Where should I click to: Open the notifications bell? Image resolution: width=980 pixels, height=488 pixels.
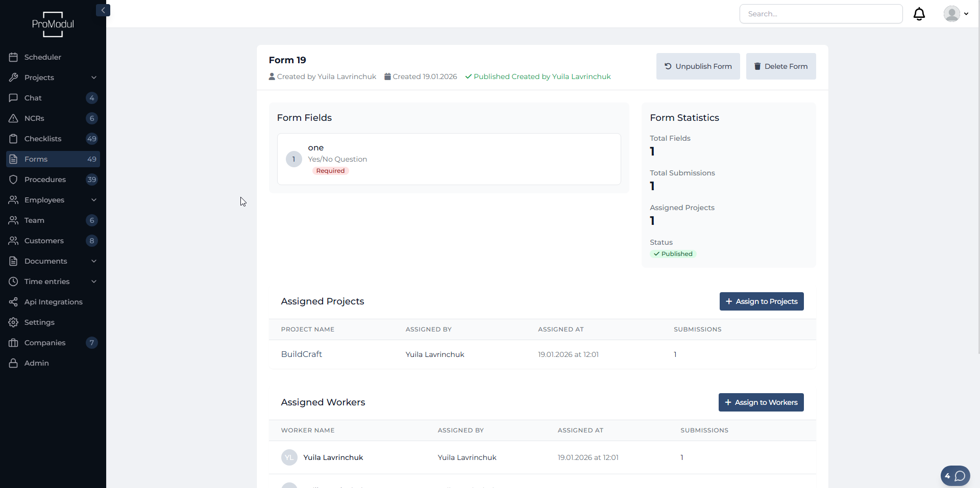(919, 14)
